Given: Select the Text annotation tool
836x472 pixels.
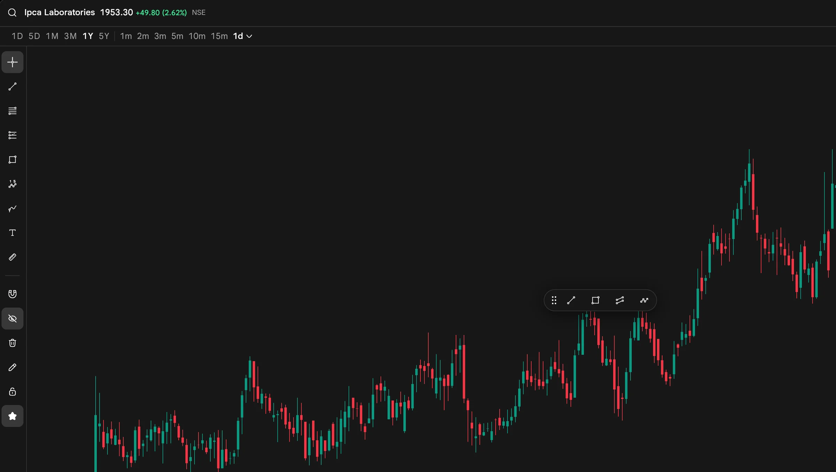Looking at the screenshot, I should (13, 233).
